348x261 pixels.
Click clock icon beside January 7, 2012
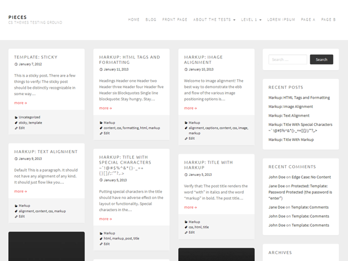[16, 64]
